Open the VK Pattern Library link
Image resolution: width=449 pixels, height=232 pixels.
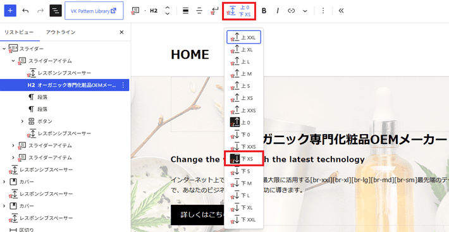click(x=94, y=11)
